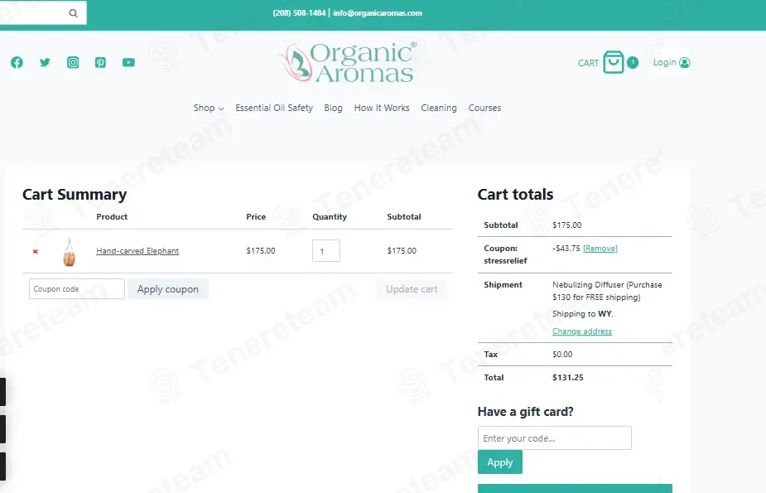Click the Login user avatar icon
The height and width of the screenshot is (493, 766).
pos(685,62)
